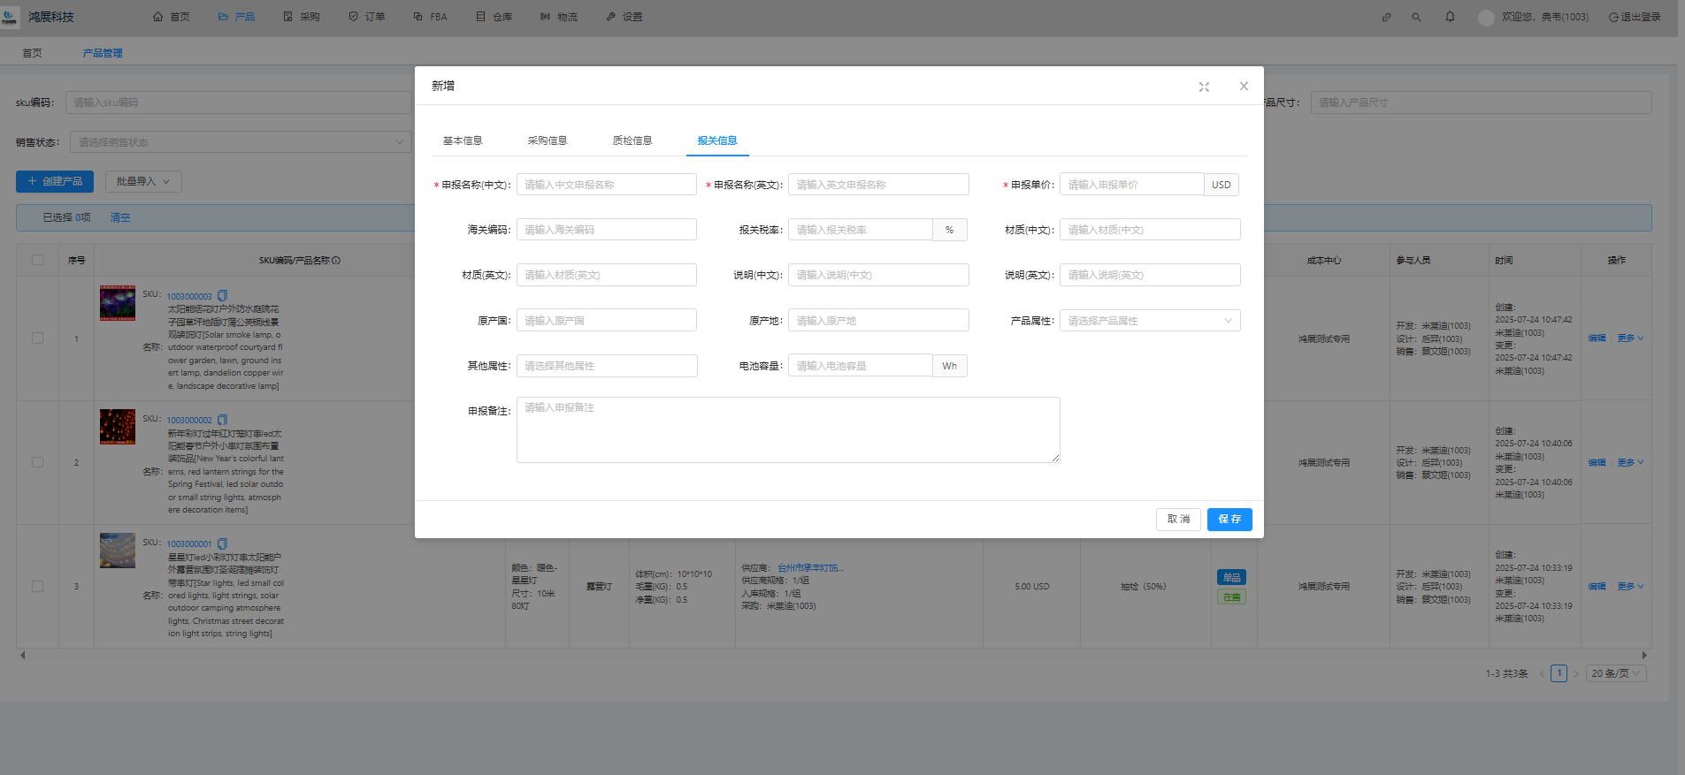This screenshot has height=775, width=1685.
Task: Open notifications bell icon
Action: [x=1450, y=17]
